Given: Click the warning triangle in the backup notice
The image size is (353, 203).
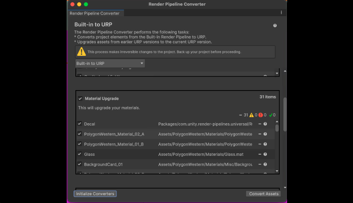Looking at the screenshot, I should (82, 52).
